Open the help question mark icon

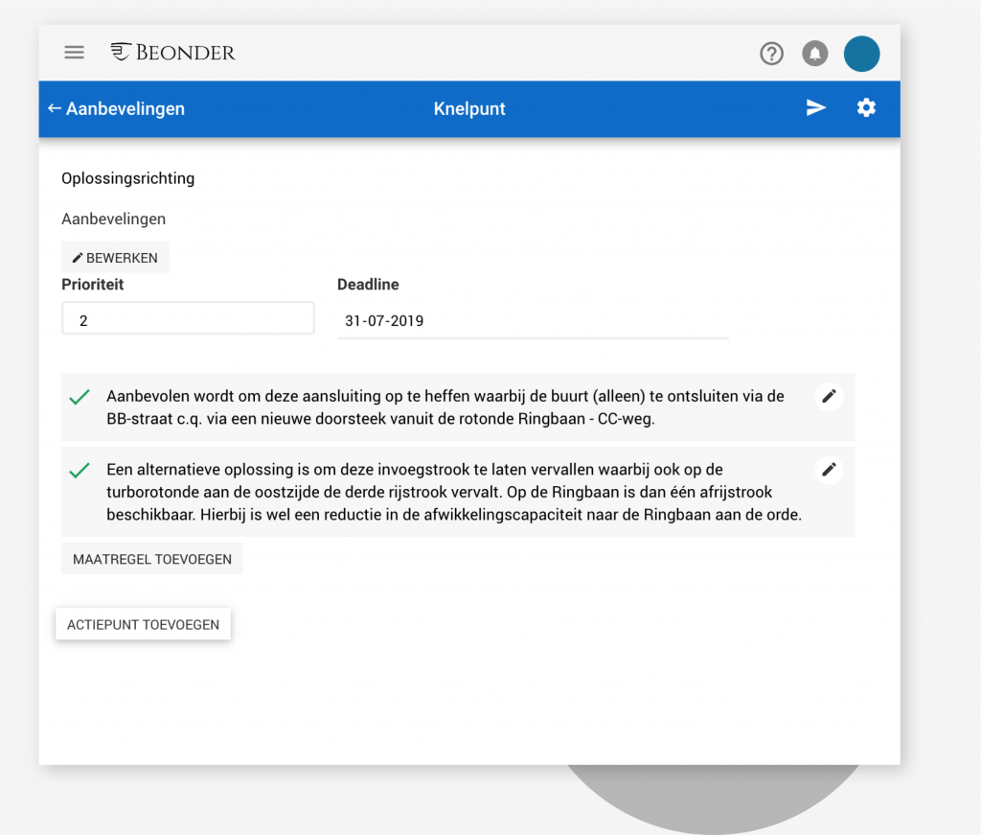(771, 54)
